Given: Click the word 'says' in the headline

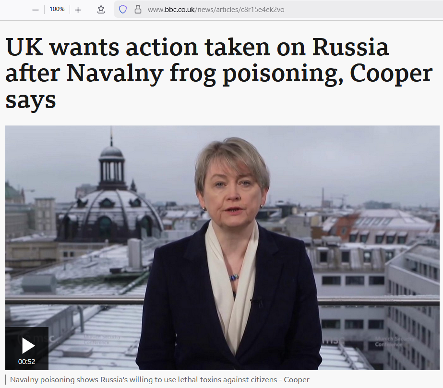Looking at the screenshot, I should pos(31,101).
